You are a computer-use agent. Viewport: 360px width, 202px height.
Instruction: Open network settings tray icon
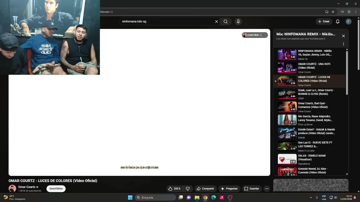point(331,198)
